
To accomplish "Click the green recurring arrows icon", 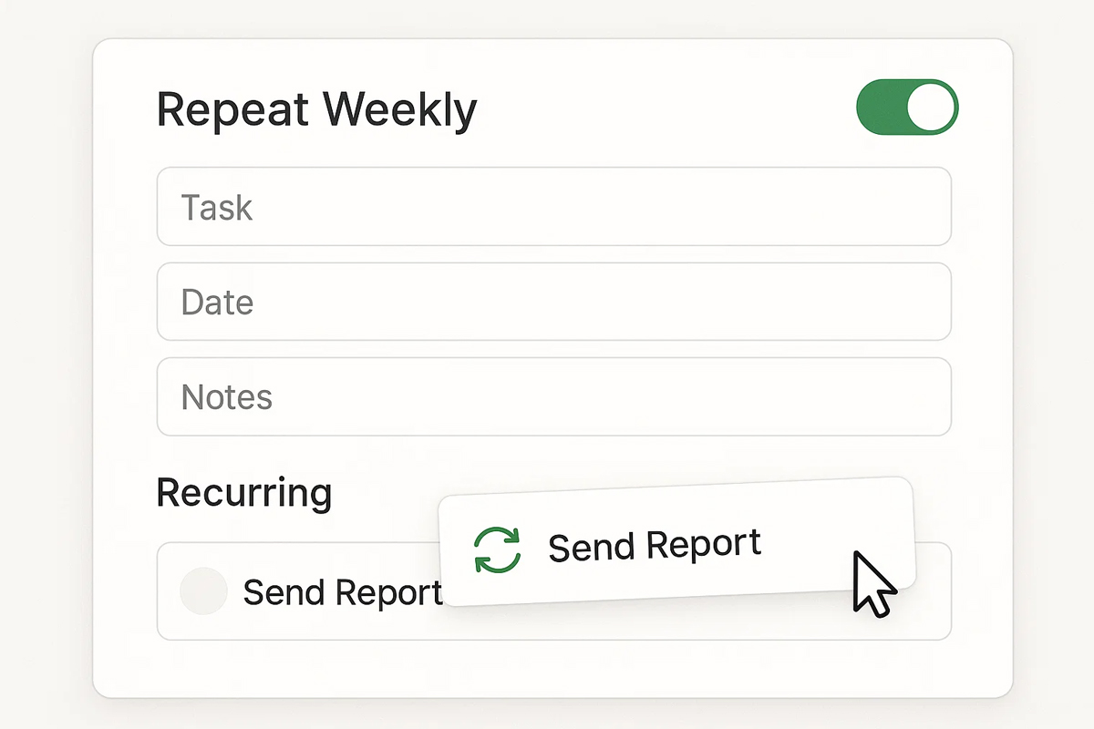I will pos(498,549).
